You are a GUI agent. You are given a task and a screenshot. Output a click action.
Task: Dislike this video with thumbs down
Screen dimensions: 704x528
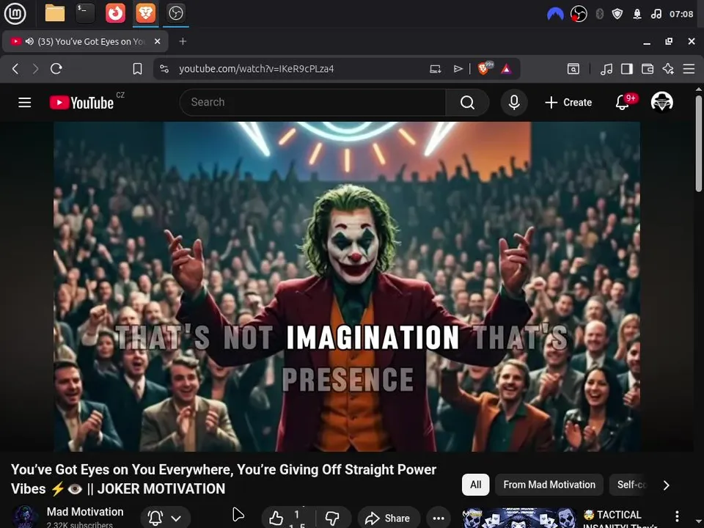[x=333, y=518]
